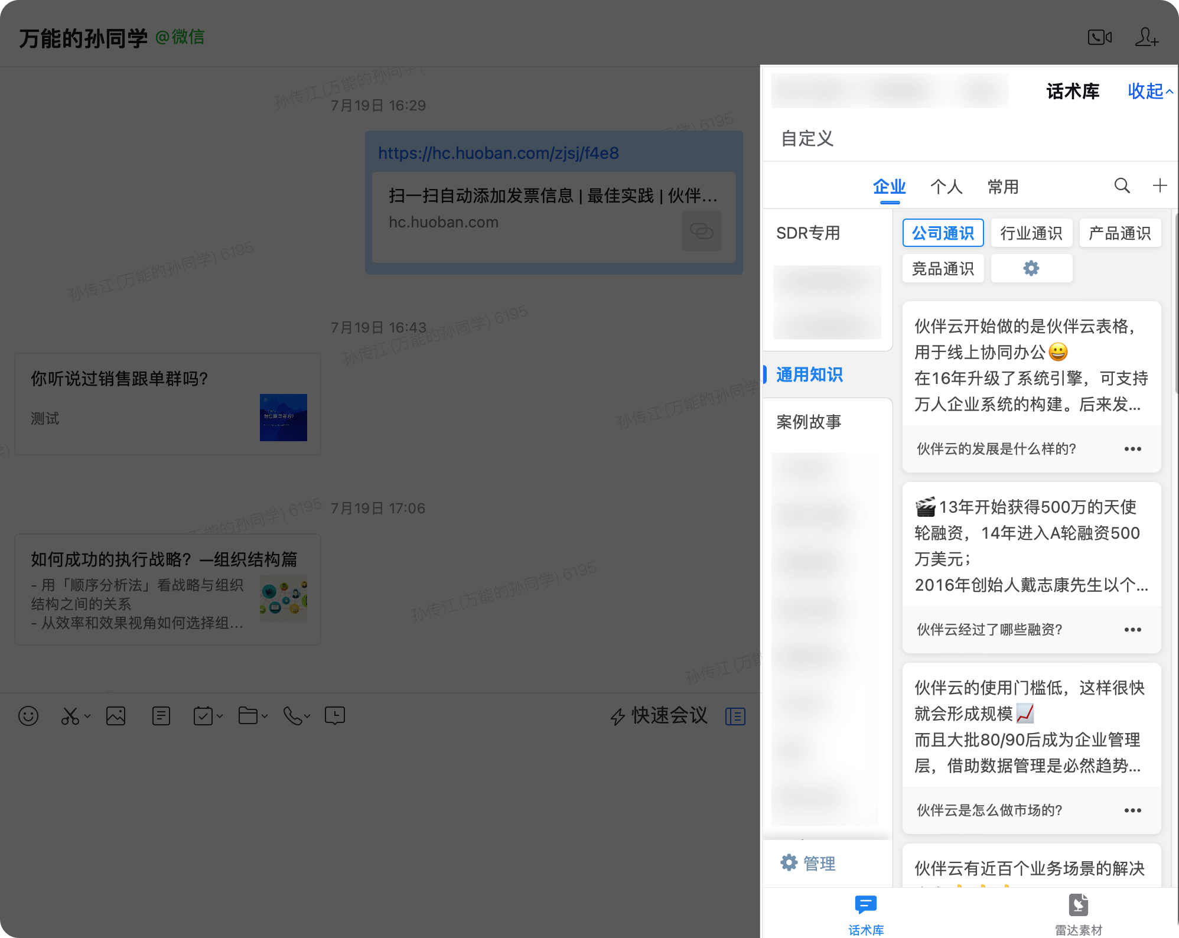This screenshot has width=1179, height=938.
Task: Toggle the sidebar panel icon
Action: (x=735, y=716)
